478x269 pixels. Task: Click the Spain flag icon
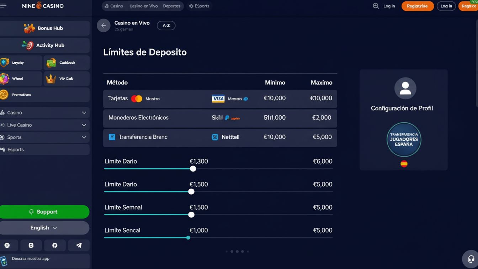404,164
